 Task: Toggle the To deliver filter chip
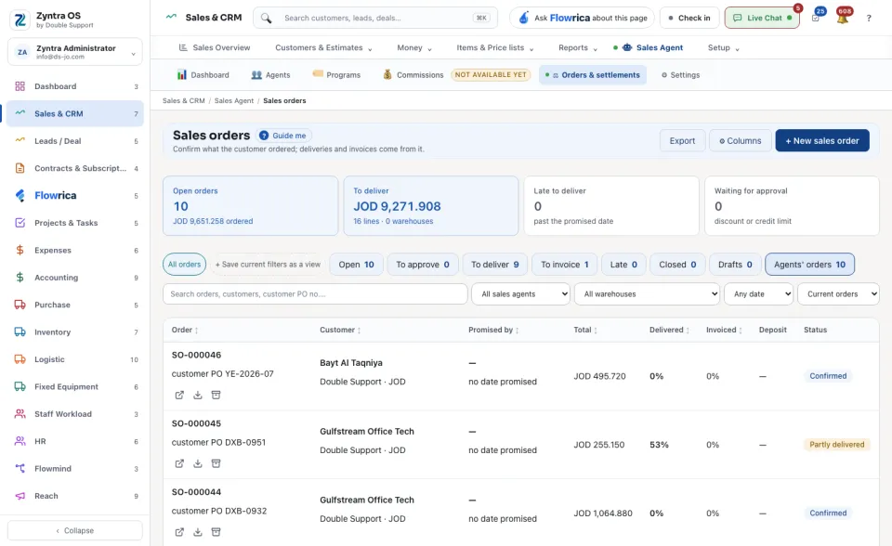coord(494,265)
